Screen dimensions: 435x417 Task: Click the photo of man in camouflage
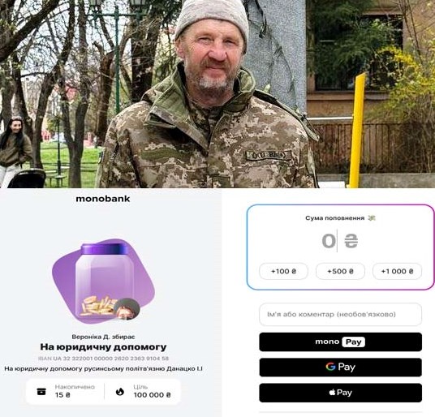pos(217,94)
